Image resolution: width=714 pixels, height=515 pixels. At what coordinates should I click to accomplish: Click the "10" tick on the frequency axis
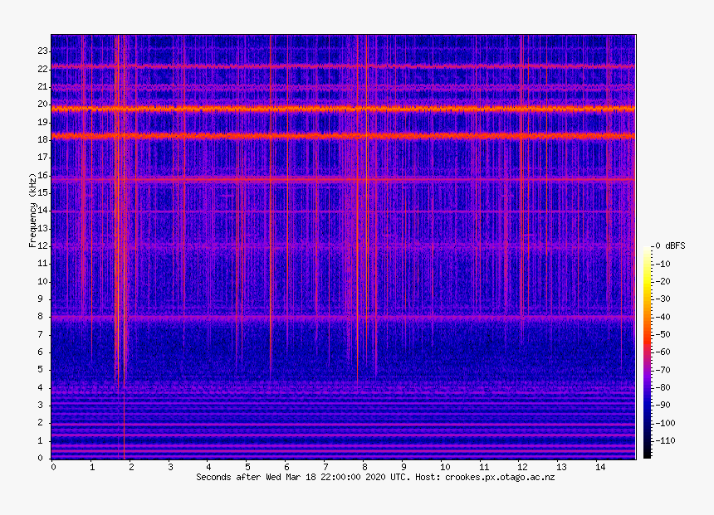pos(43,281)
